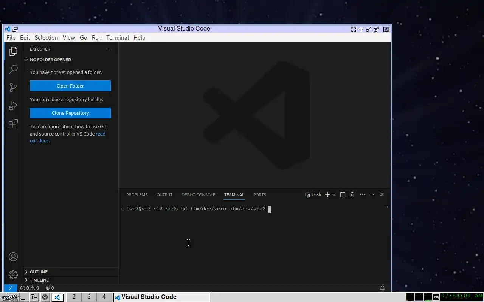484x302 pixels.
Task: Switch to the Problems tab
Action: pyautogui.click(x=137, y=195)
